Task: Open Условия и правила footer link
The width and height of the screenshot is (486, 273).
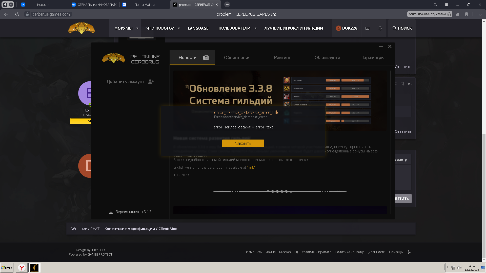Action: 316,252
